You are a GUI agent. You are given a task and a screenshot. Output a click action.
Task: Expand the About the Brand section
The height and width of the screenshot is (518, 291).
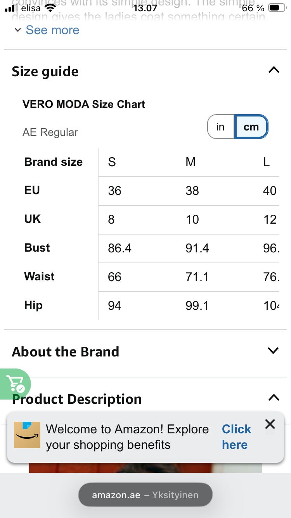[x=274, y=350]
